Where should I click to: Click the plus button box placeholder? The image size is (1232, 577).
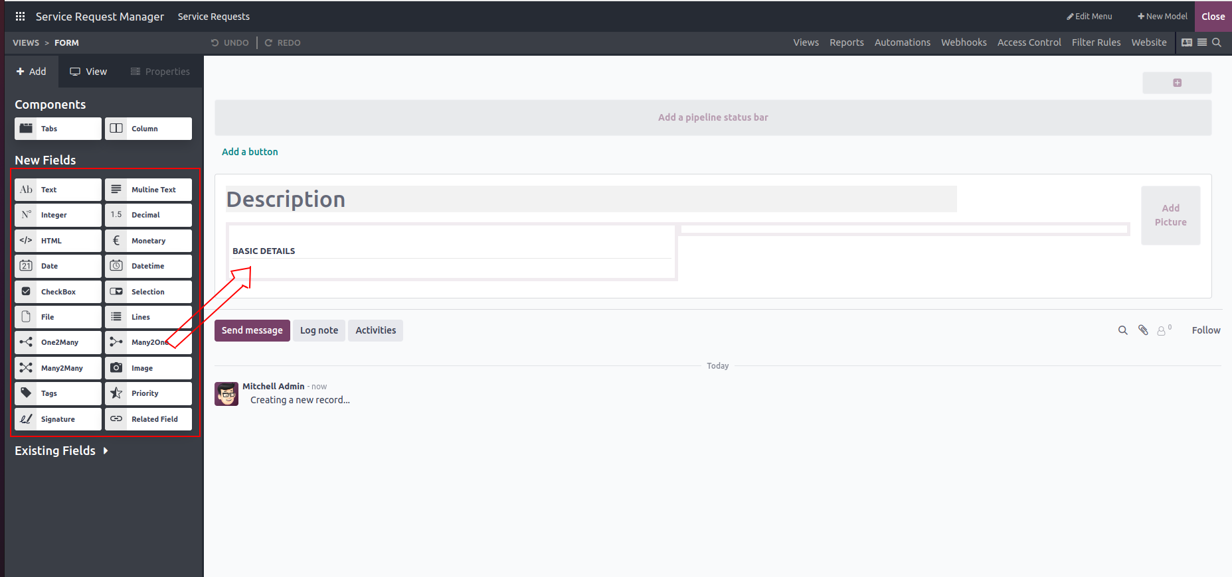[x=1177, y=83]
